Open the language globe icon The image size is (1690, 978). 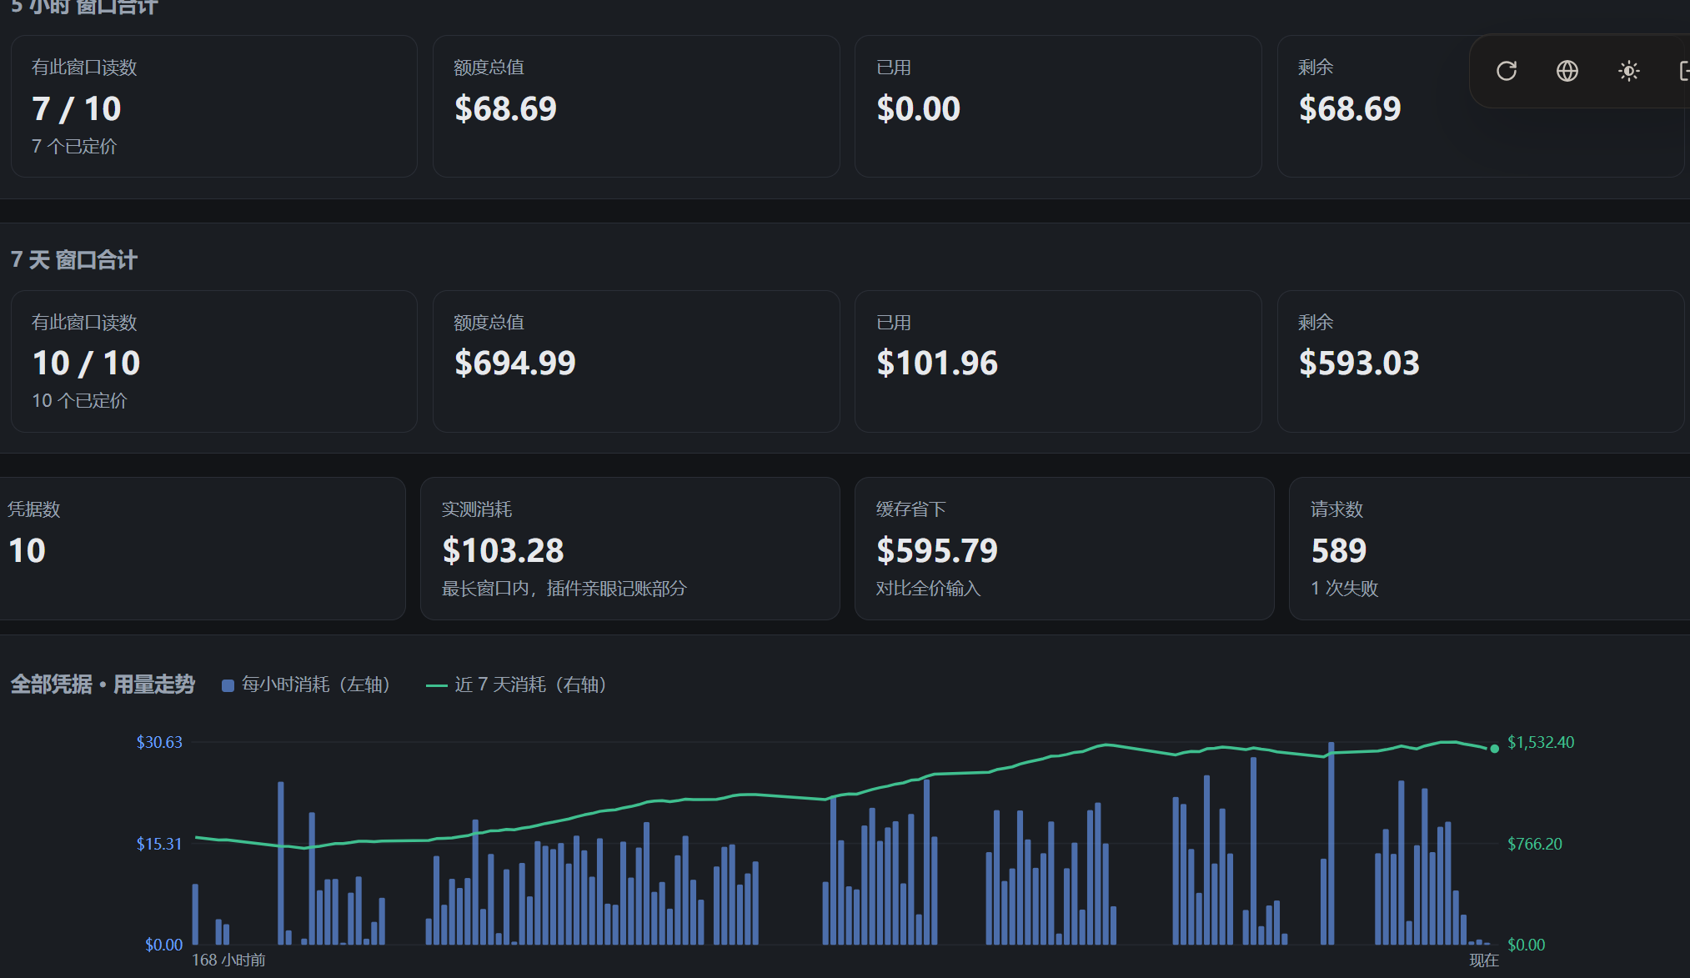click(x=1567, y=71)
